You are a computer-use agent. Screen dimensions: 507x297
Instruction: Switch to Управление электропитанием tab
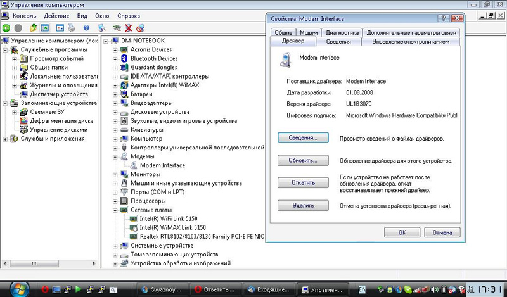pyautogui.click(x=411, y=42)
